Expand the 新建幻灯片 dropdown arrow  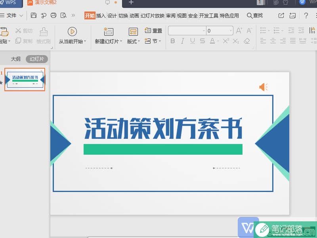tap(121, 41)
